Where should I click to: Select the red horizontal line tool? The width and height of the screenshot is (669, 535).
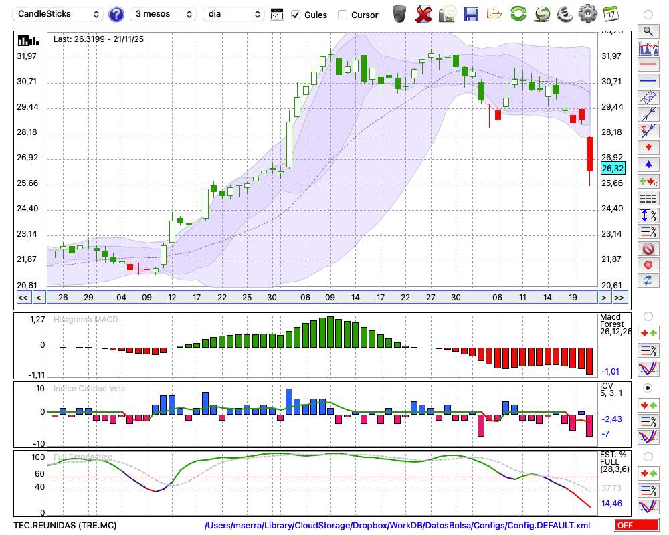648,65
